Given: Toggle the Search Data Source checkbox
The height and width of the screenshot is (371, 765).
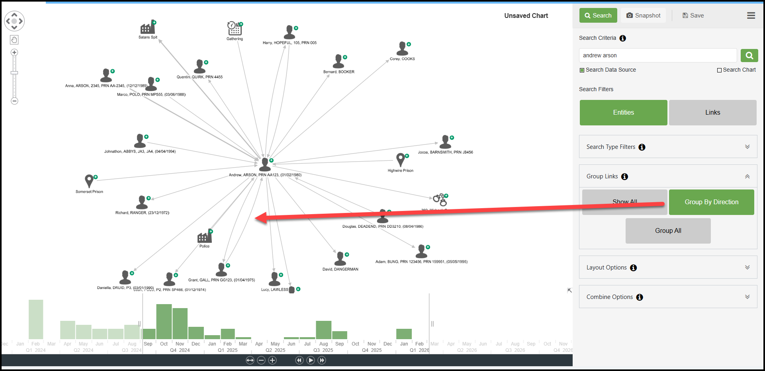Looking at the screenshot, I should pos(582,70).
